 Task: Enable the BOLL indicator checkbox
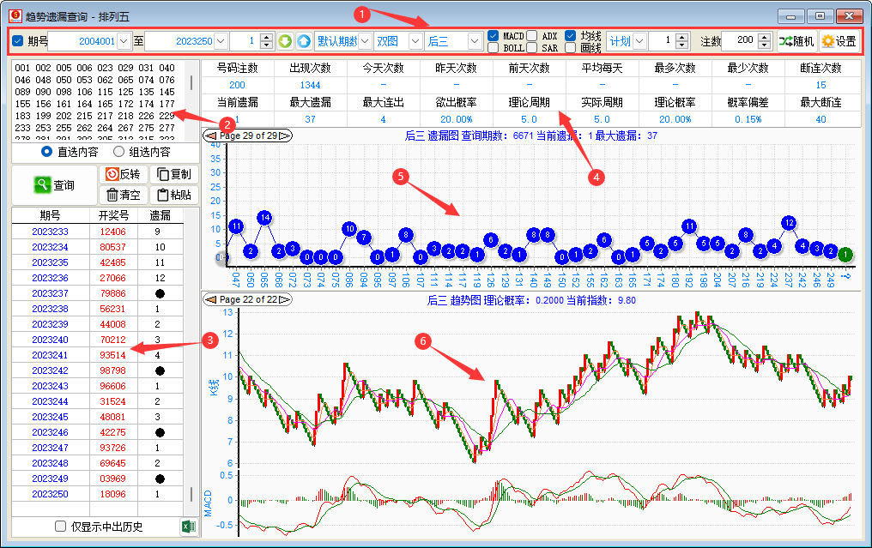click(x=493, y=48)
